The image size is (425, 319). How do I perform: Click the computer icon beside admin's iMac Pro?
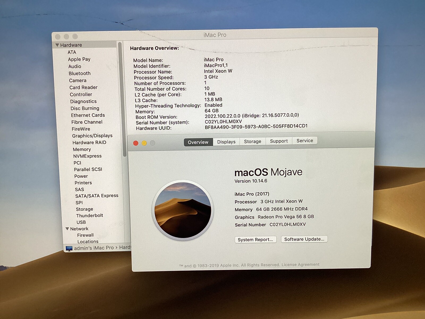pyautogui.click(x=69, y=248)
